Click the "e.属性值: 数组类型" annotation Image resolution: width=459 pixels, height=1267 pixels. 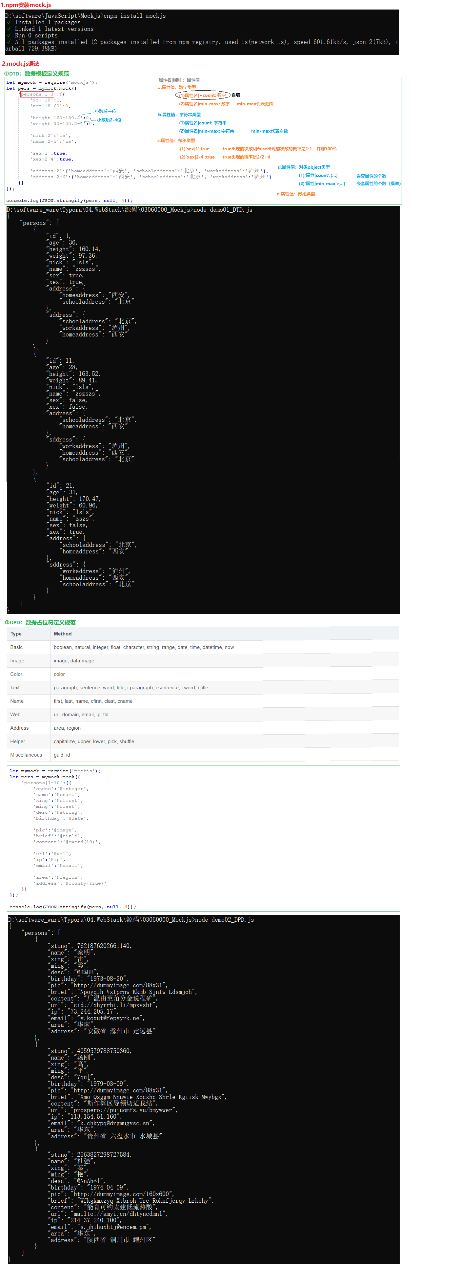(296, 194)
